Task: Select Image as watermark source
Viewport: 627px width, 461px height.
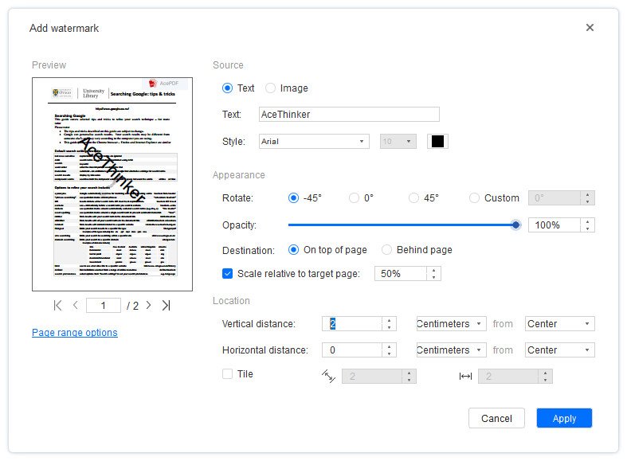Action: point(270,88)
